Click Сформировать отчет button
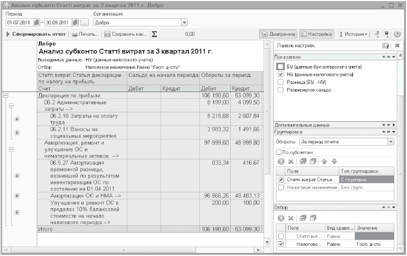This screenshot has height=256, width=407. tap(36, 35)
